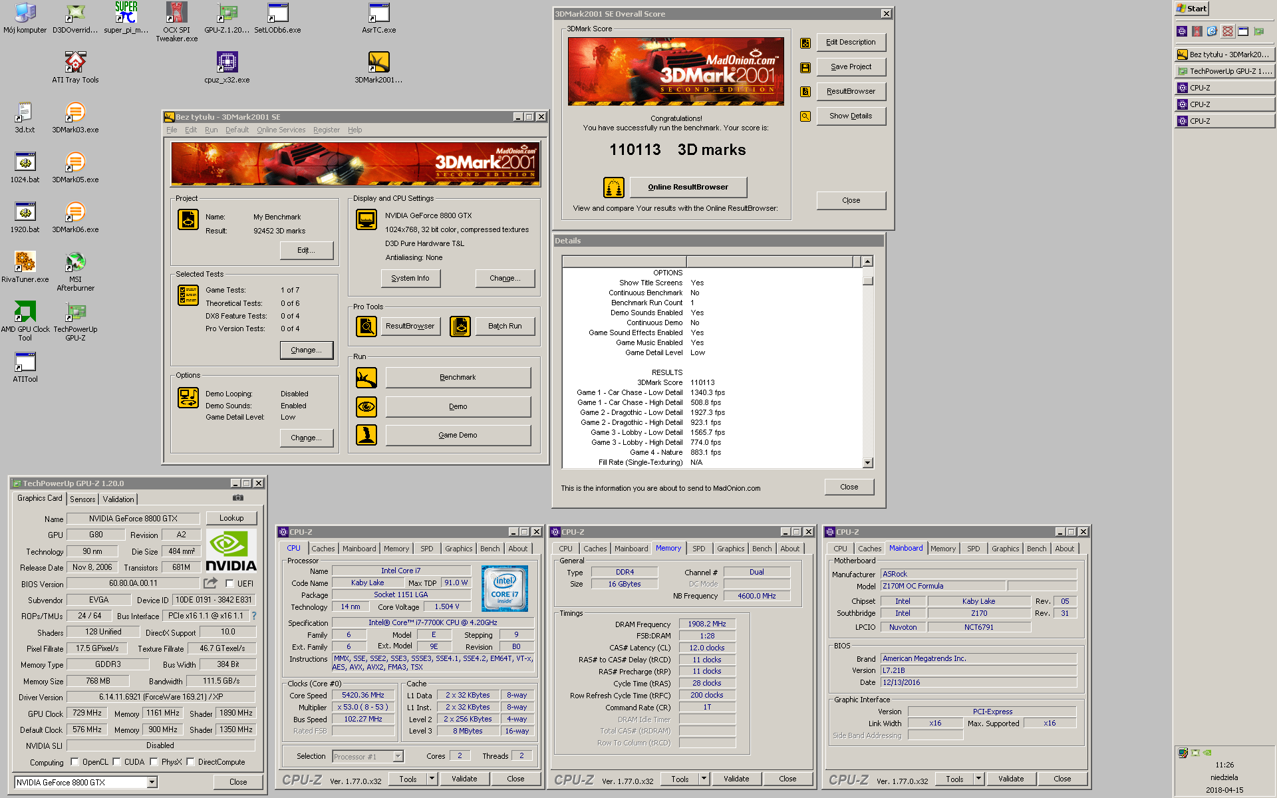The width and height of the screenshot is (1277, 798).
Task: Open RivaTuner.exe desktop icon
Action: pos(25,267)
